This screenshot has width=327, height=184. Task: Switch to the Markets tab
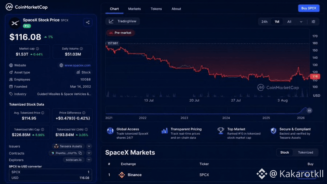[134, 9]
